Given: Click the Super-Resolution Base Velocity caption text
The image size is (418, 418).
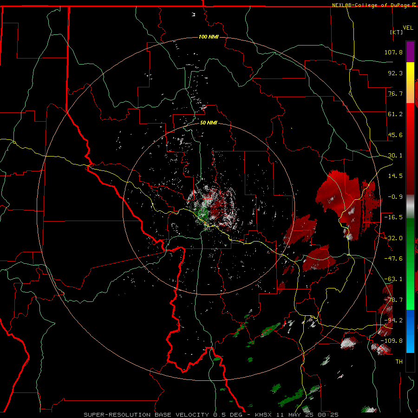Looking at the screenshot, I should [x=211, y=415].
